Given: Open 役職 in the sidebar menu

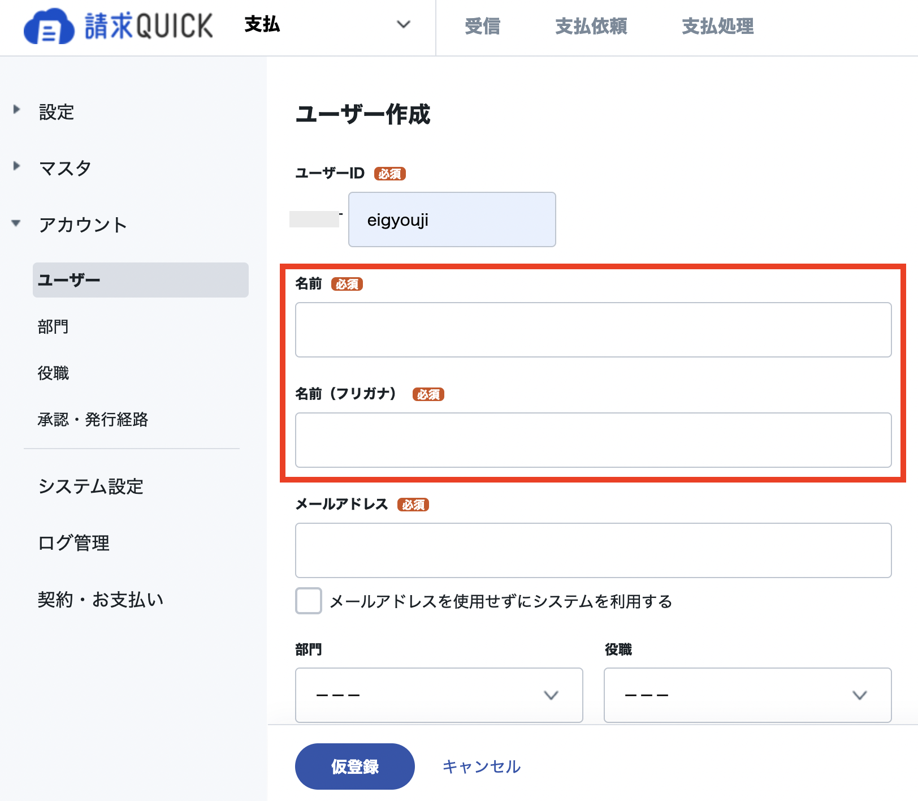Looking at the screenshot, I should pyautogui.click(x=53, y=373).
